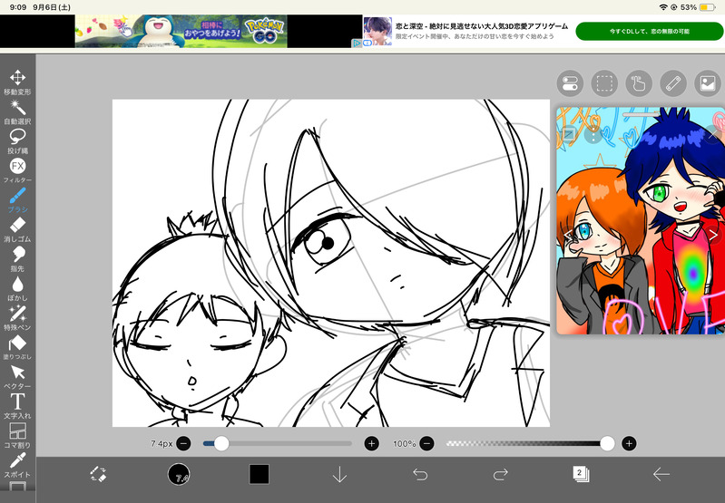Tap the Pokémon GO banner ad
Image resolution: width=725 pixels, height=503 pixels.
click(181, 32)
